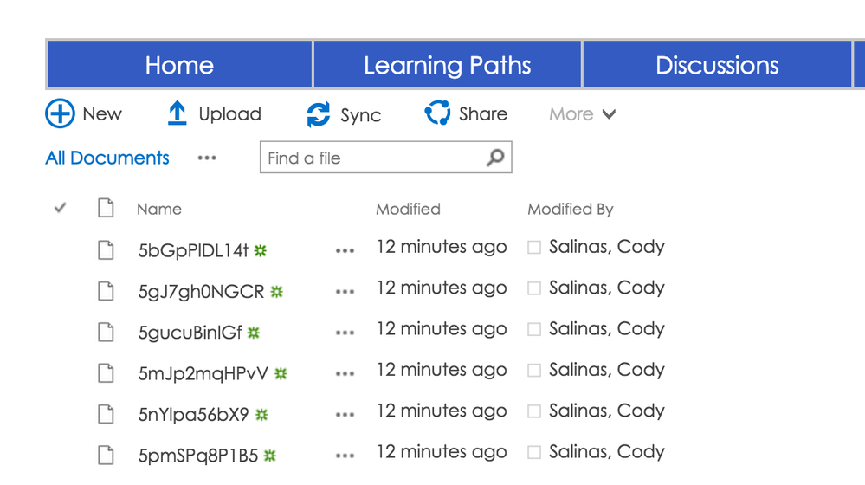Toggle the select-all checkmark in header

[x=60, y=208]
